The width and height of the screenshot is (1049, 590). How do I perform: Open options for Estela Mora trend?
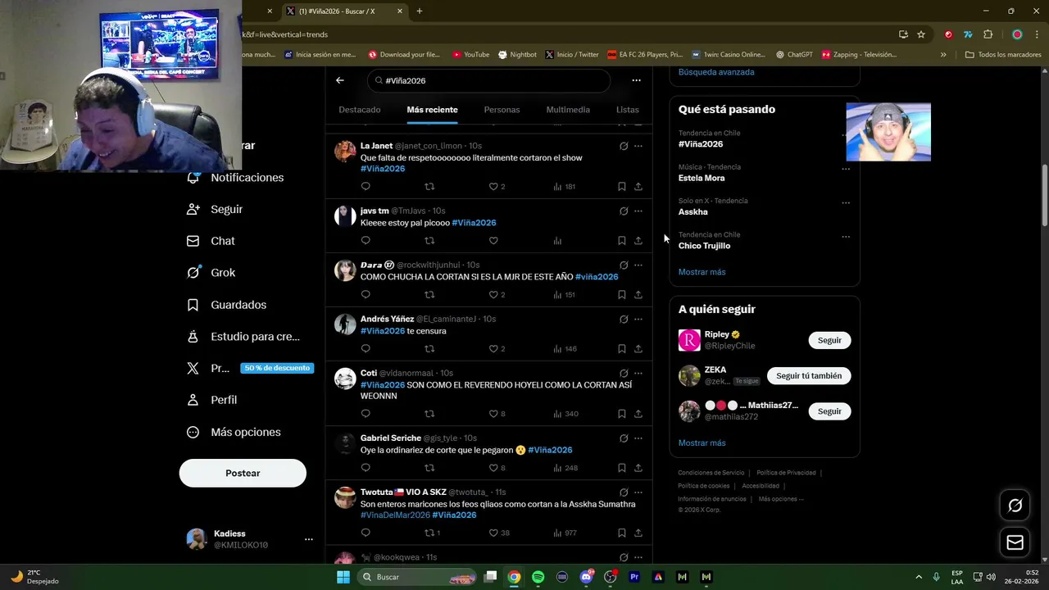(845, 169)
